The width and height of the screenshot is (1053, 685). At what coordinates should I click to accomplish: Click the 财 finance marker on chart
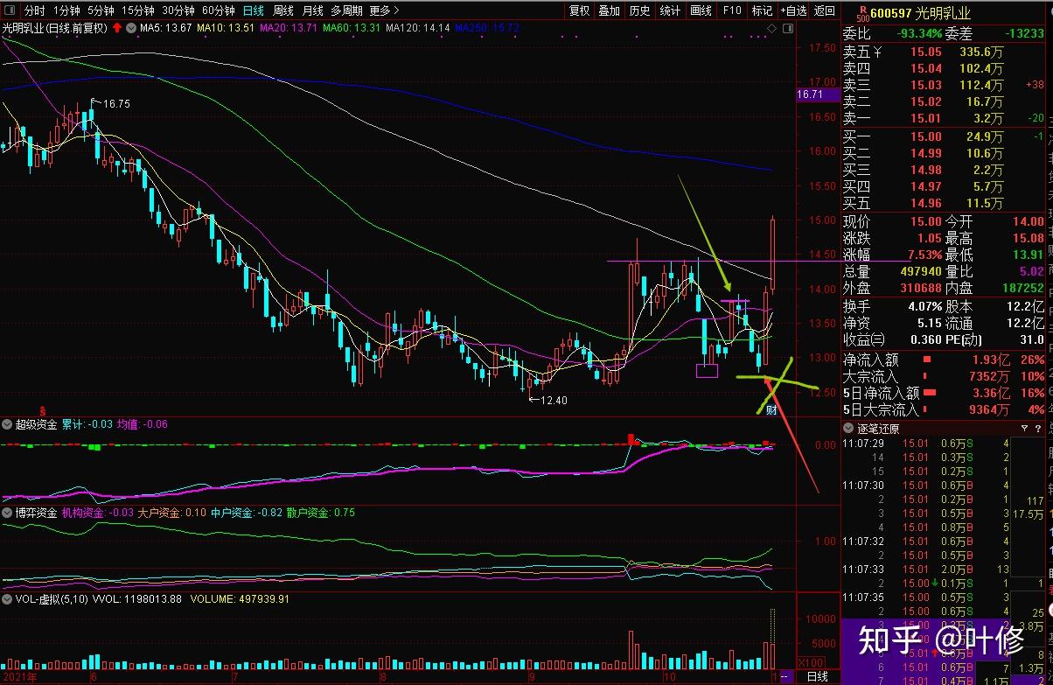771,410
